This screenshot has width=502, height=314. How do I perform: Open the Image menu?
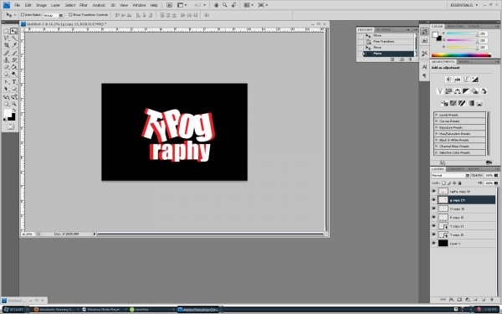coord(41,5)
